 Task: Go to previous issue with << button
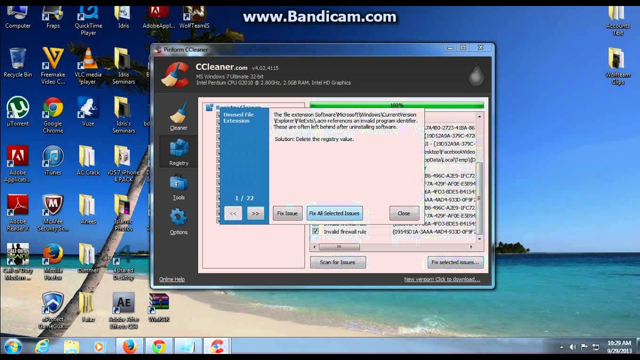[233, 213]
